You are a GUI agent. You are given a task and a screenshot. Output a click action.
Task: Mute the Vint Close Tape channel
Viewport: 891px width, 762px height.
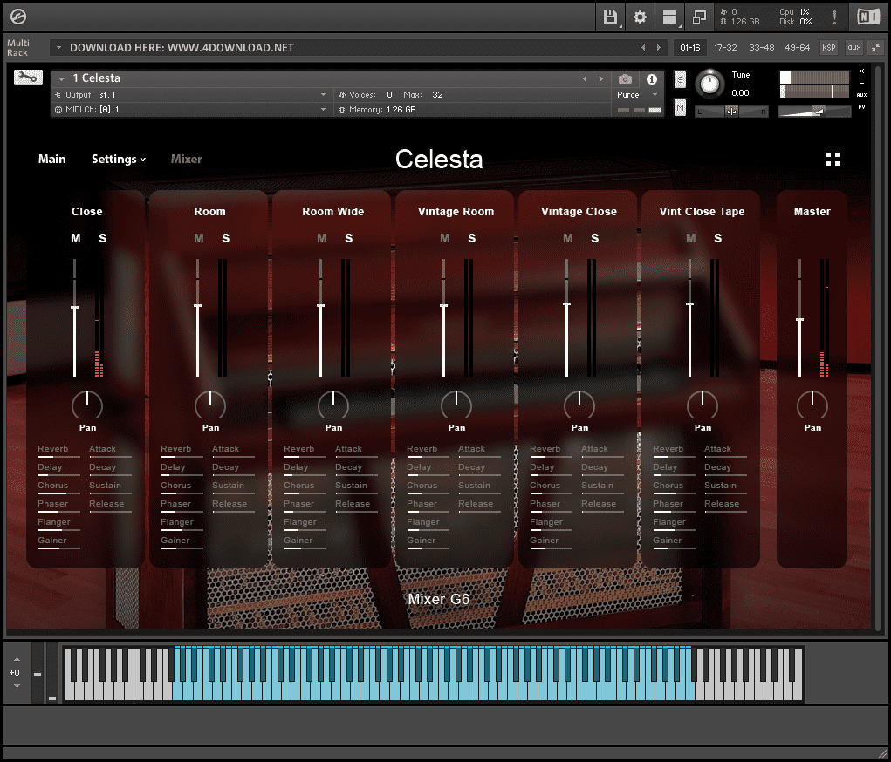click(690, 239)
